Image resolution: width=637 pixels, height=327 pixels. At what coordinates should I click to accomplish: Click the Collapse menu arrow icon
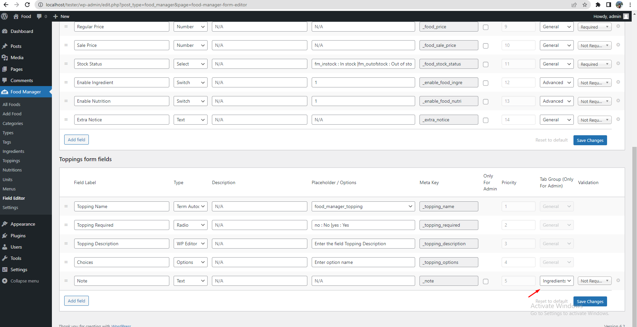pos(5,281)
